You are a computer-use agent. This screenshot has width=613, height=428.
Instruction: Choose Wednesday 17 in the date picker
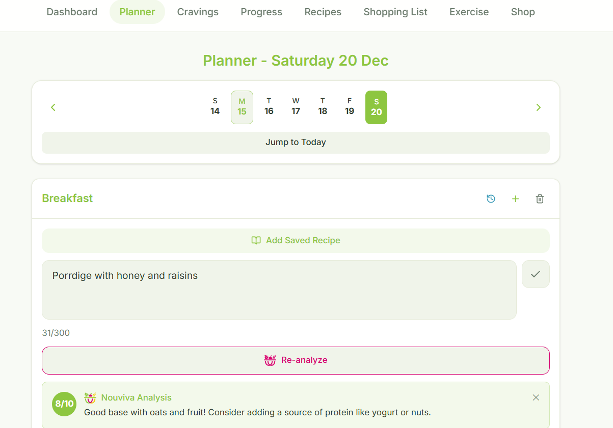(x=296, y=107)
